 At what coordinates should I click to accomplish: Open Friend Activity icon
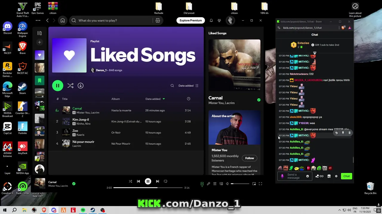pos(219,21)
